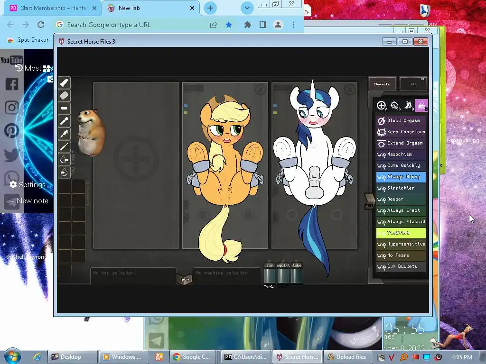Toggle the Always Flaccid option
Image resolution: width=486 pixels, height=364 pixels.
pos(401,222)
